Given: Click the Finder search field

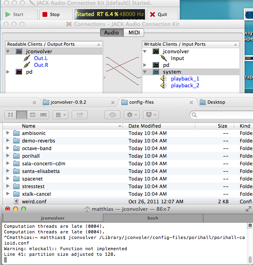Looking at the screenshot, I should [x=221, y=115].
